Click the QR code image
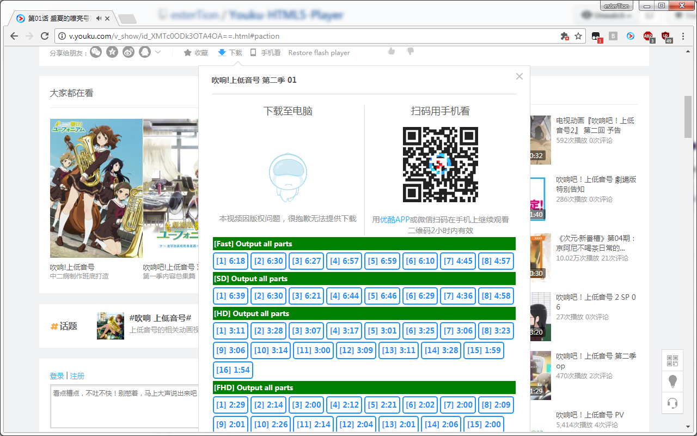The image size is (697, 436). point(441,165)
